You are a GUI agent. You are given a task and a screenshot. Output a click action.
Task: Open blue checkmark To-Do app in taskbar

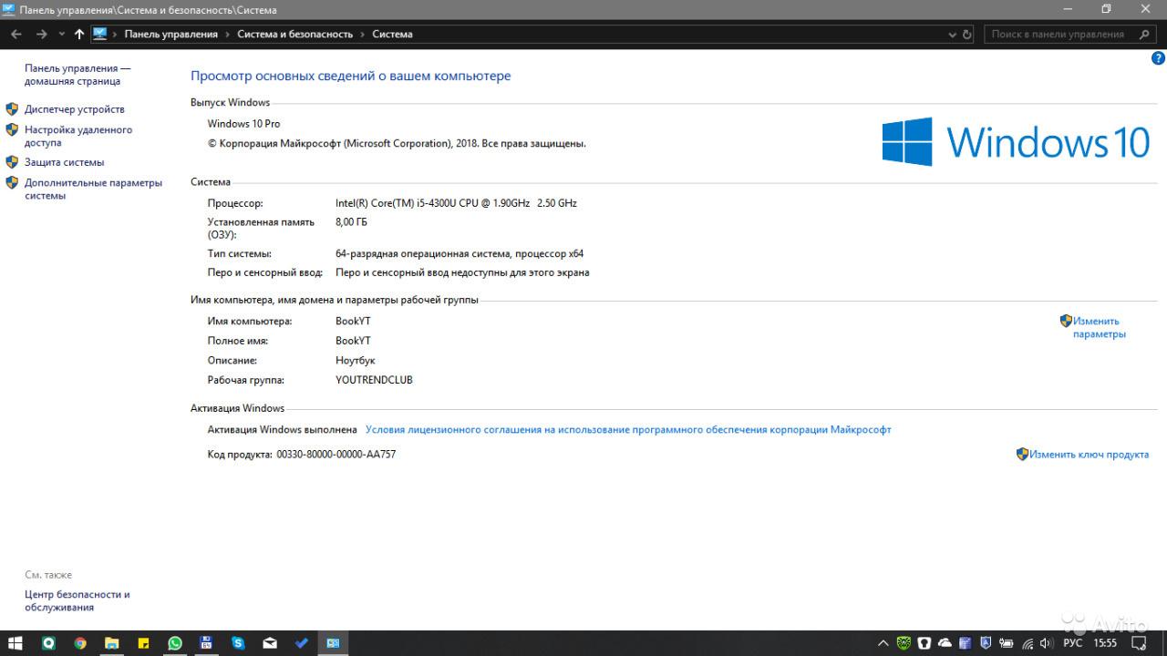point(302,643)
